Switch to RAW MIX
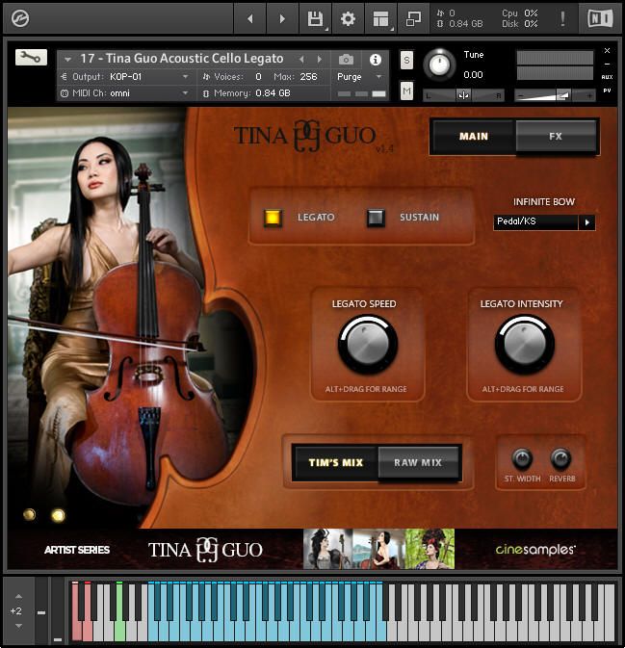 point(418,462)
